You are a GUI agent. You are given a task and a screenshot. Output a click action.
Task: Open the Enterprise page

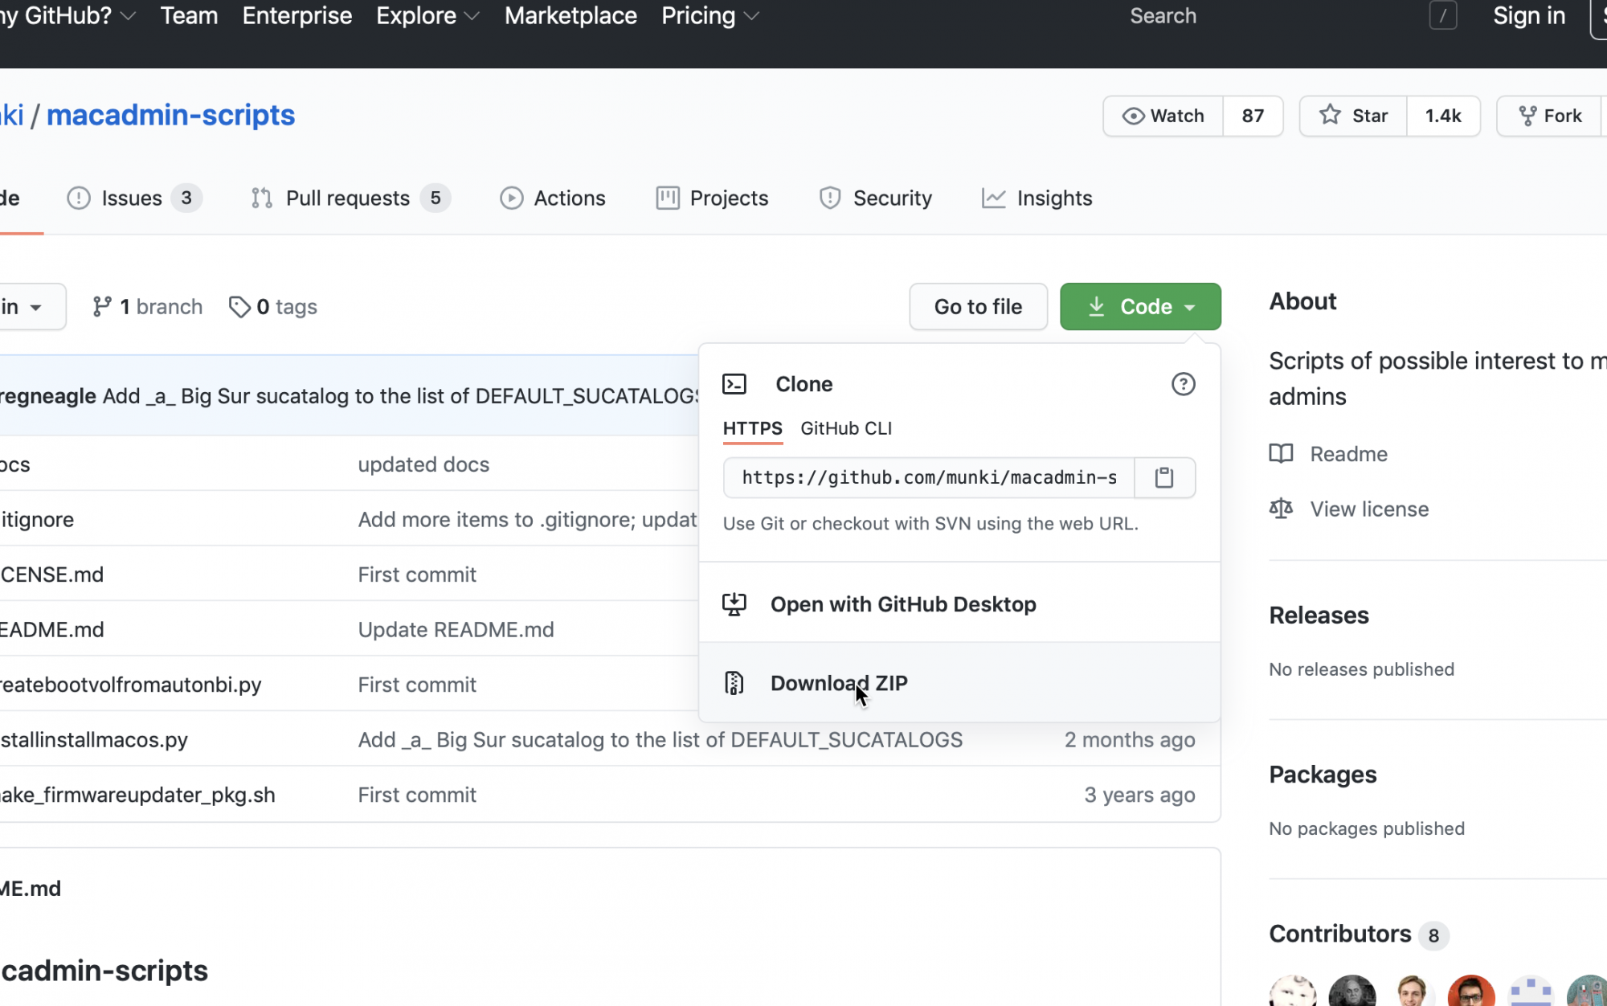click(297, 16)
